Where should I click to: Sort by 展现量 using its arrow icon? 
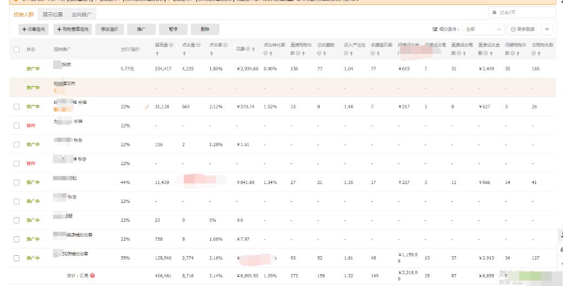pyautogui.click(x=157, y=53)
